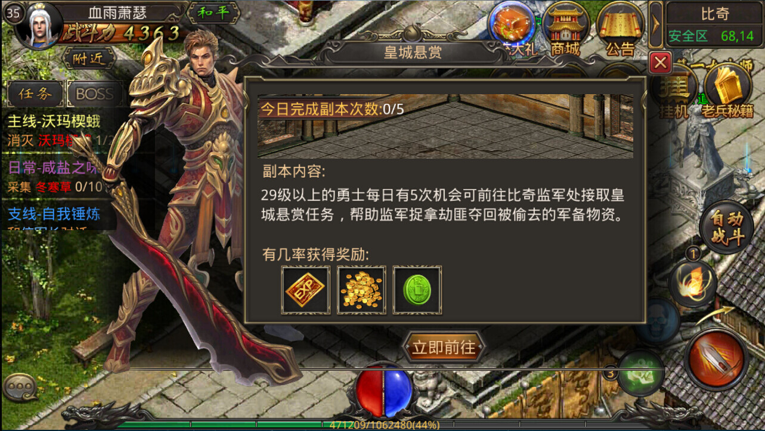Open the 老兵秘籍 veteran guide book icon
The image size is (765, 431).
point(726,91)
